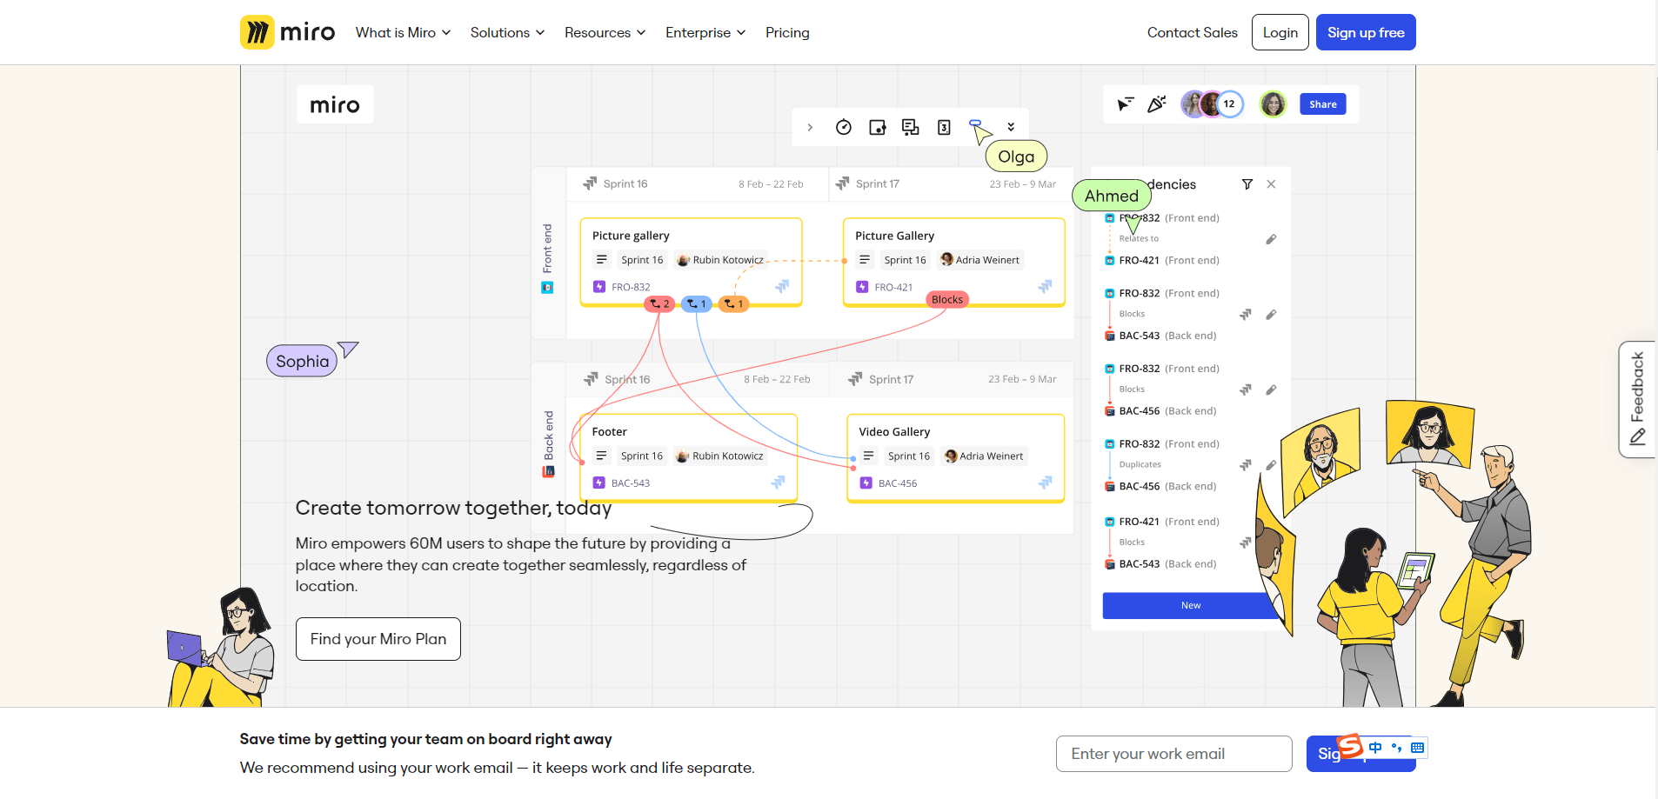Open the What is Miro dropdown menu
1658x799 pixels.
pos(403,32)
